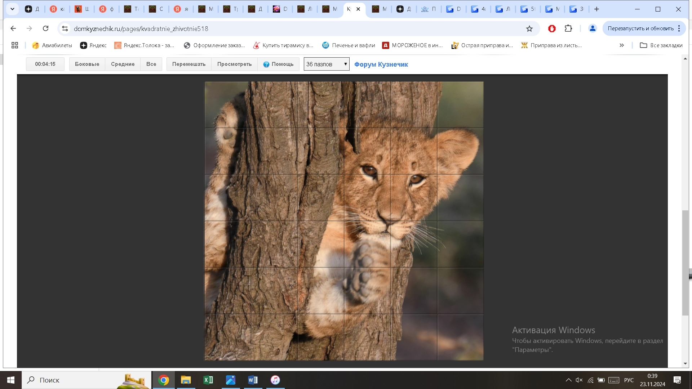Open Яндекс bookmark
The image size is (692, 389).
tap(93, 45)
